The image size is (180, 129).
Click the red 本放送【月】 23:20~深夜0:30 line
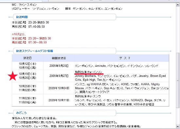31,38
